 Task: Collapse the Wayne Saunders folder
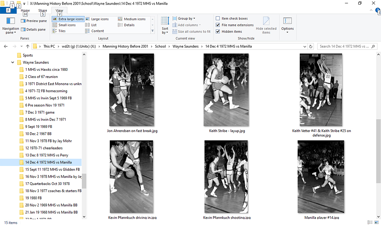(x=13, y=62)
